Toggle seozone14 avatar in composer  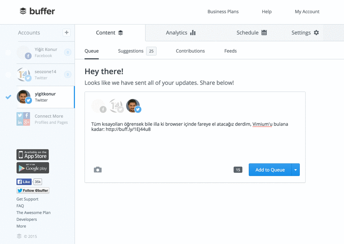pyautogui.click(x=117, y=106)
